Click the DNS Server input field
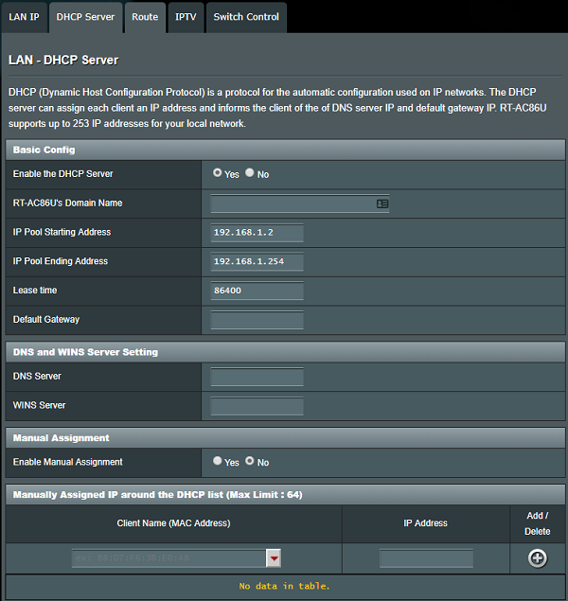Viewport: 568px width, 601px height. tap(257, 378)
